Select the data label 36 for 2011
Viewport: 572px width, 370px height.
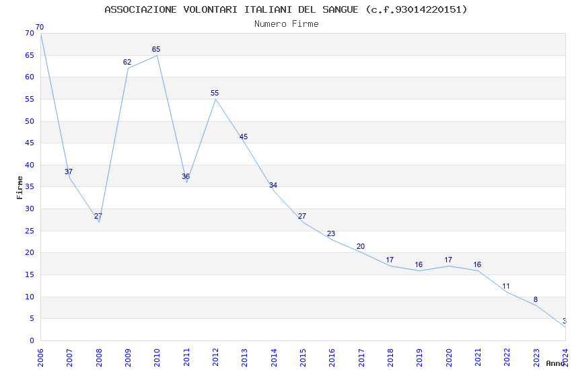[x=186, y=176]
